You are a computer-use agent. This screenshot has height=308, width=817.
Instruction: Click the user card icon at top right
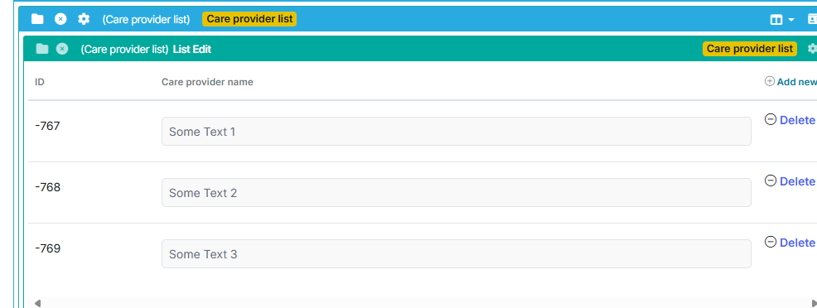(812, 19)
